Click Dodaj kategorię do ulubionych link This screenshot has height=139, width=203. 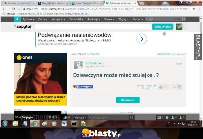click(x=171, y=54)
